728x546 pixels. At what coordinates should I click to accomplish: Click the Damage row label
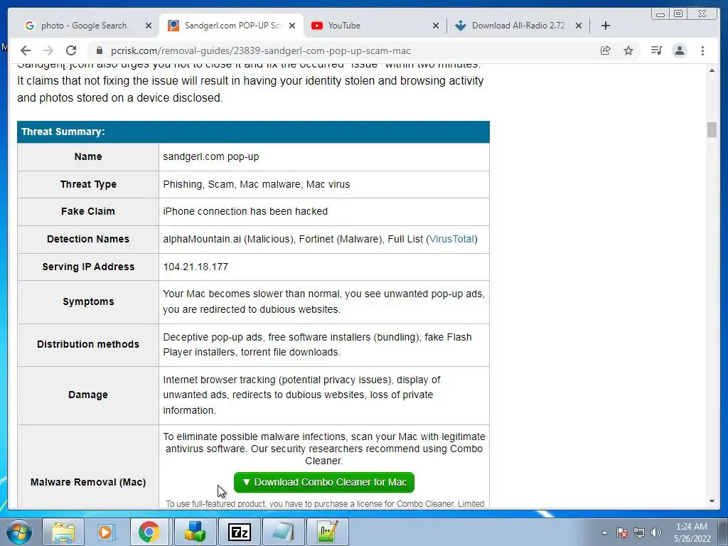pos(88,395)
